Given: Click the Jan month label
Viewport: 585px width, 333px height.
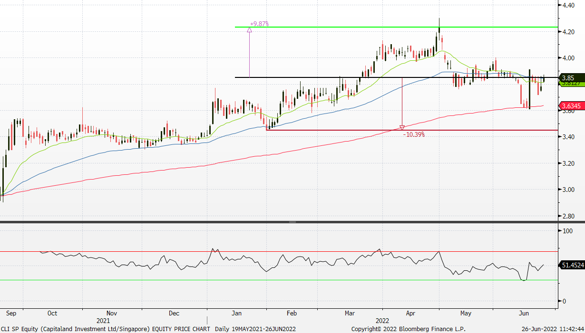Looking at the screenshot, I should (x=236, y=314).
